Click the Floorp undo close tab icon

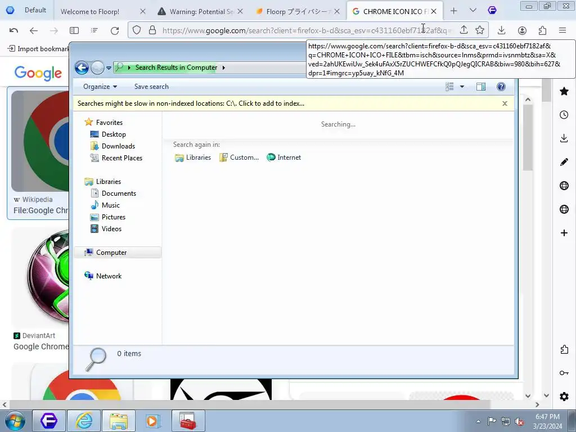pos(13,30)
